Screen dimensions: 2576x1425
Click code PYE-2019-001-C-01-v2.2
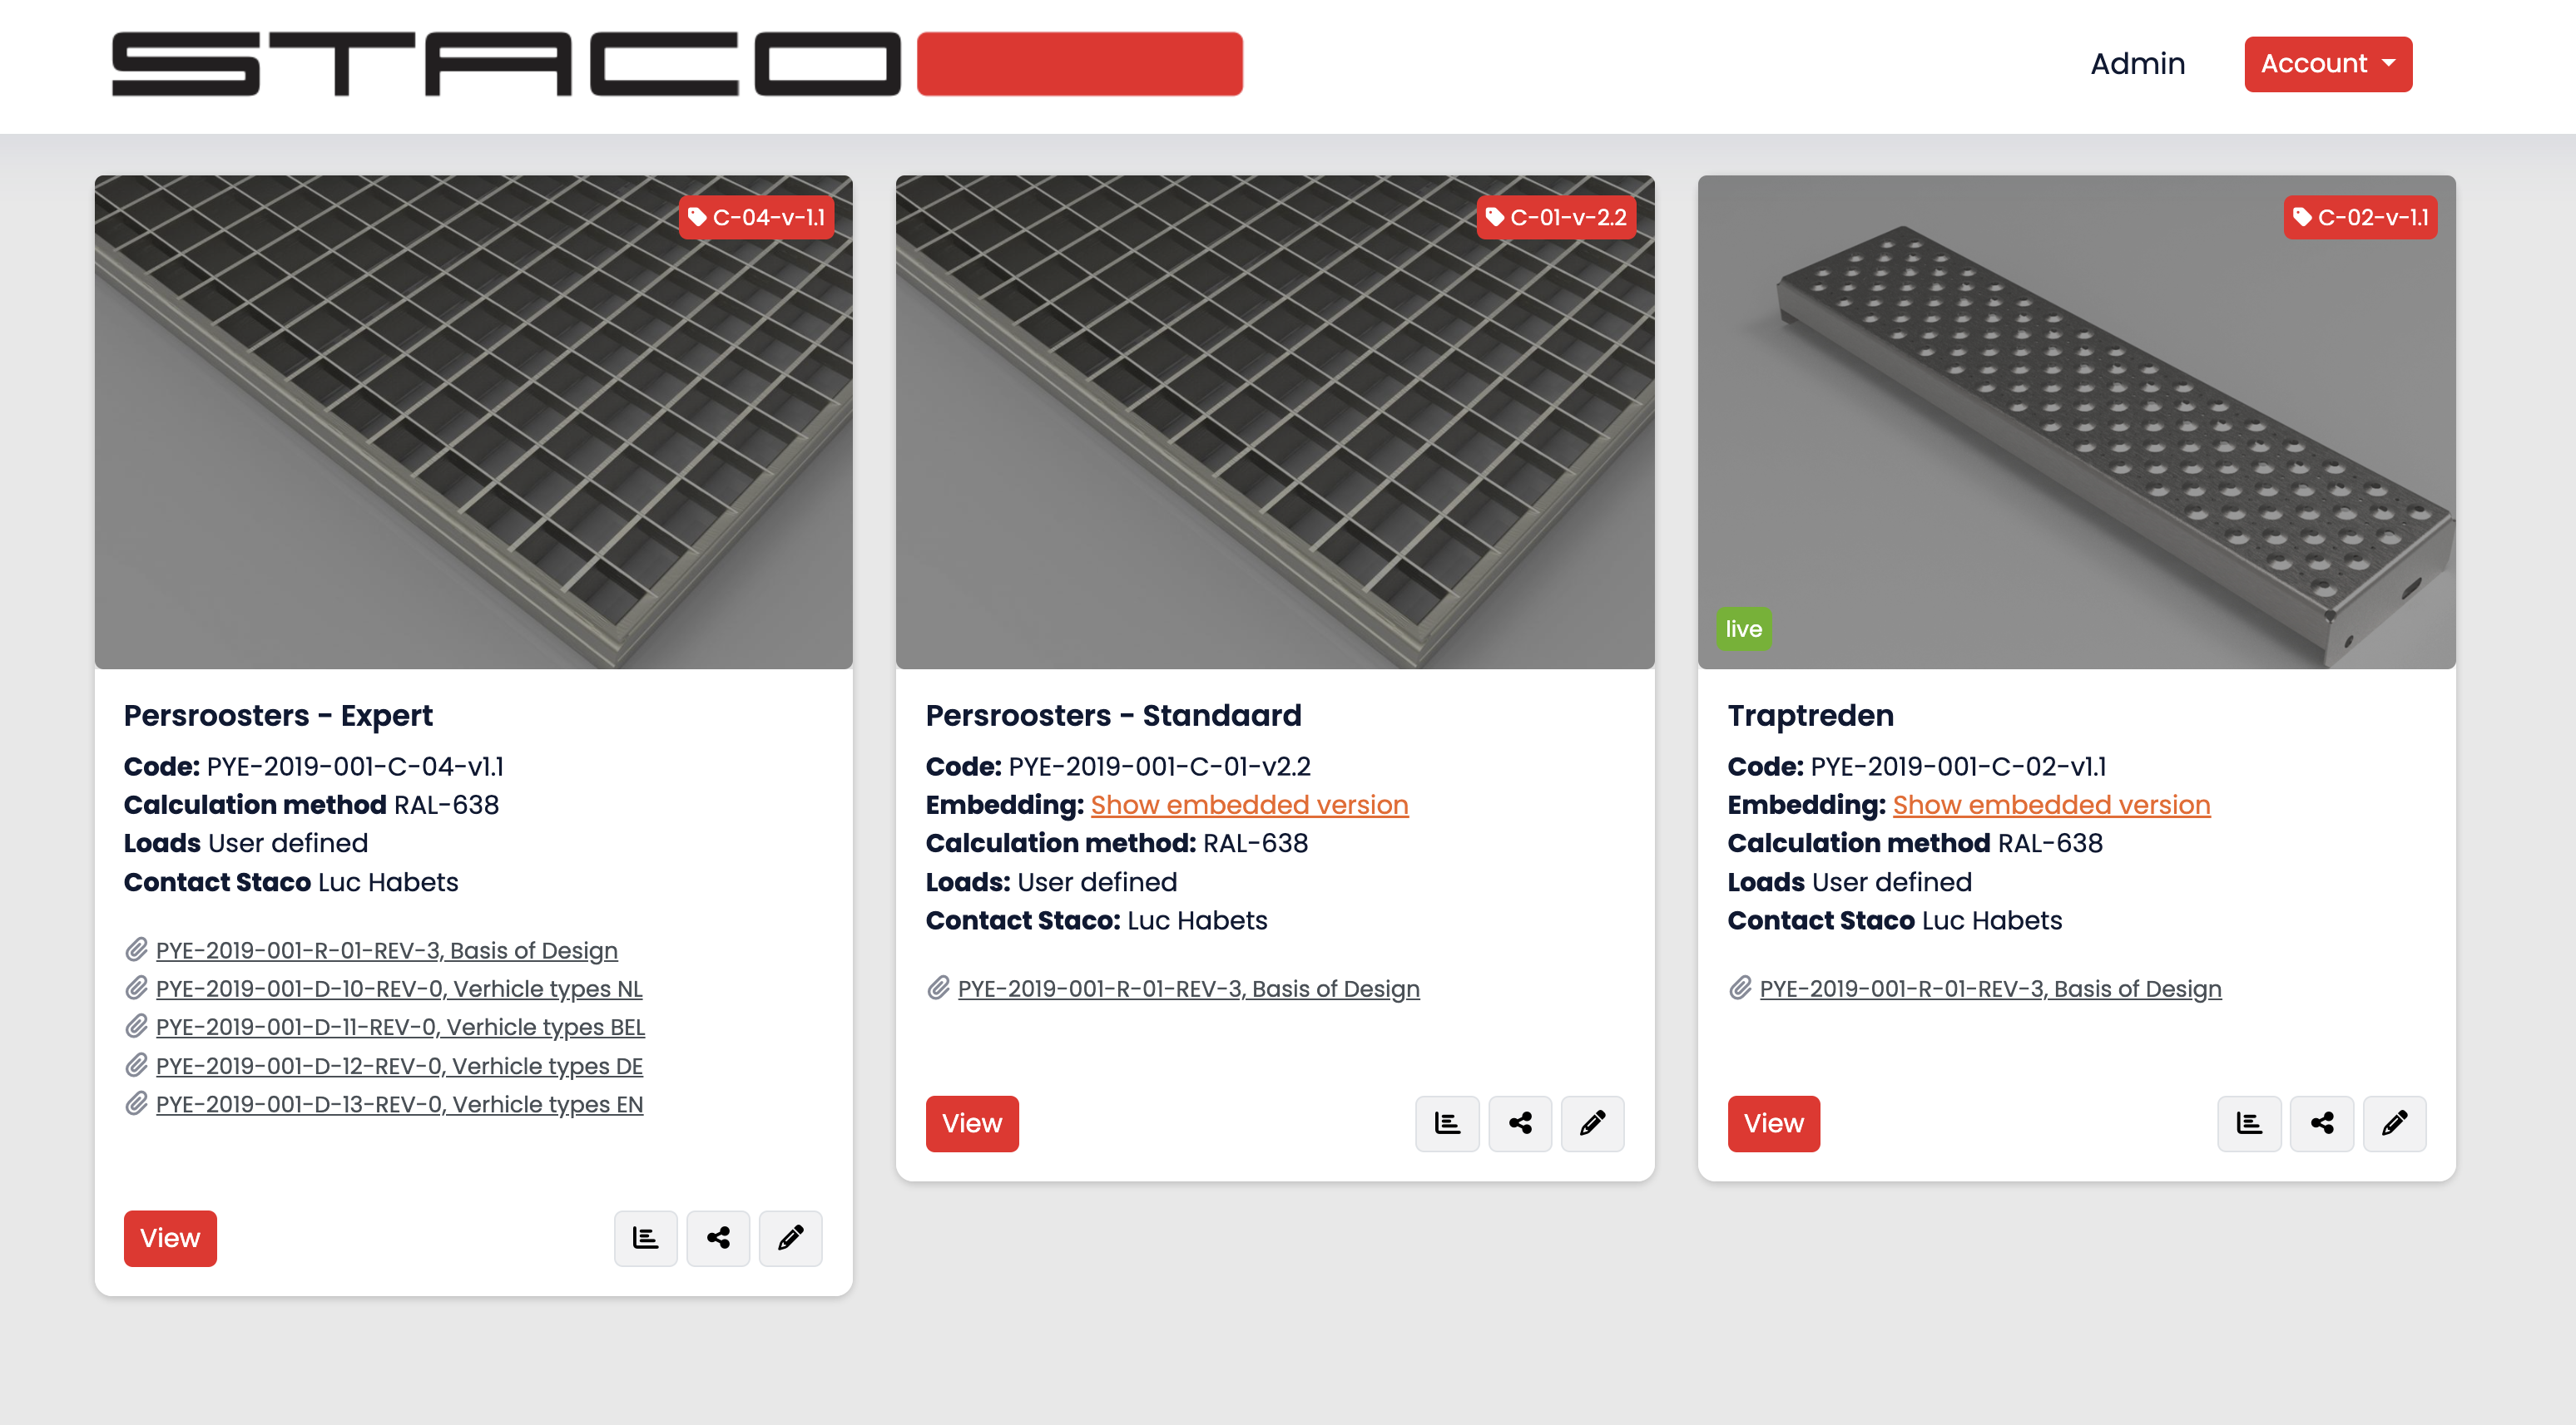click(x=1160, y=767)
